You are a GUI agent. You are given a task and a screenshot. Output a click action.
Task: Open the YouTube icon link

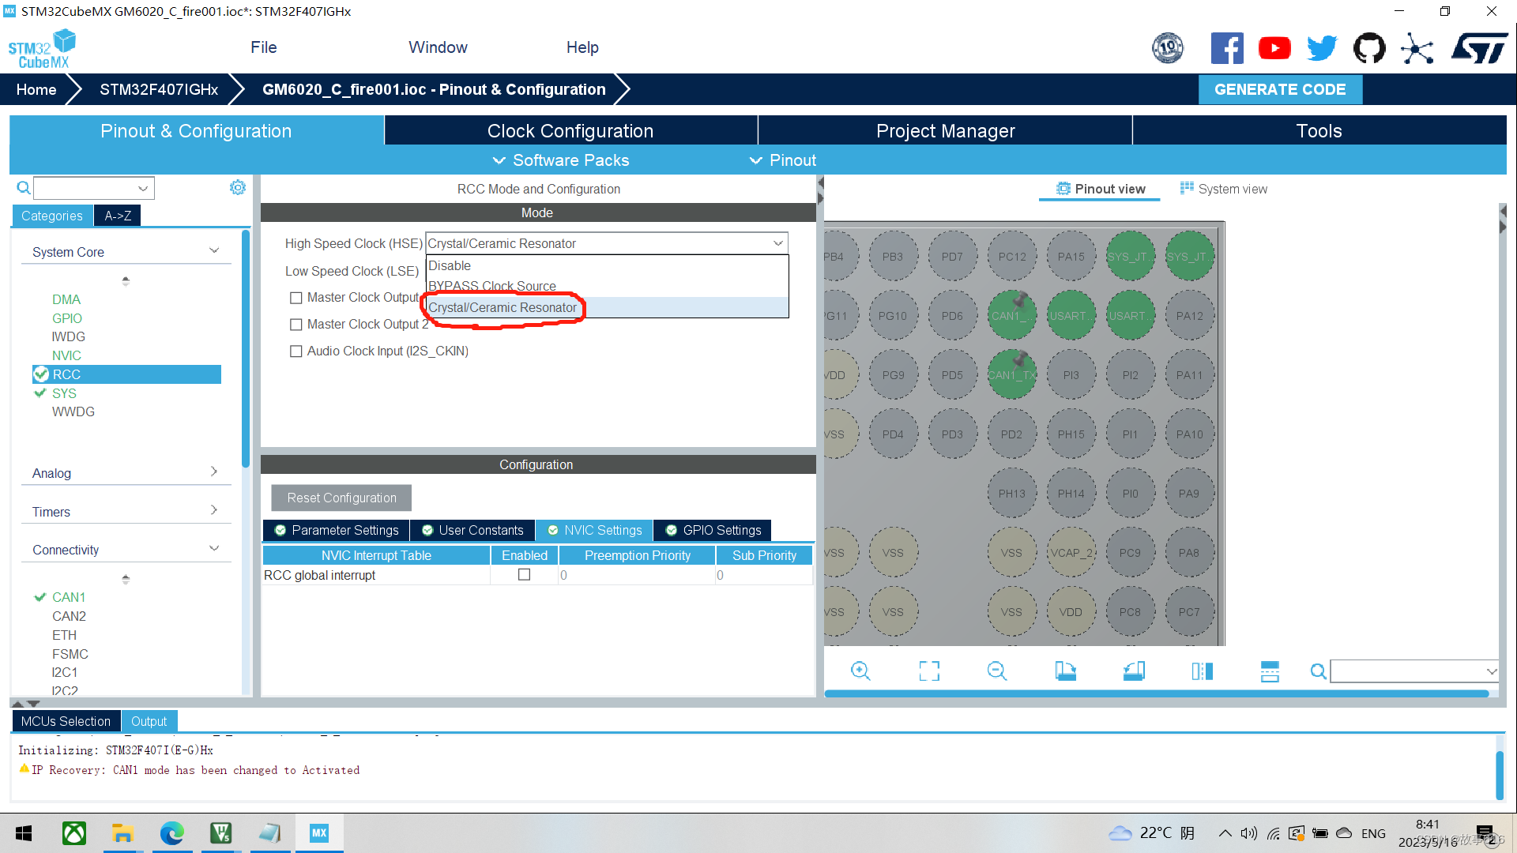pyautogui.click(x=1274, y=48)
